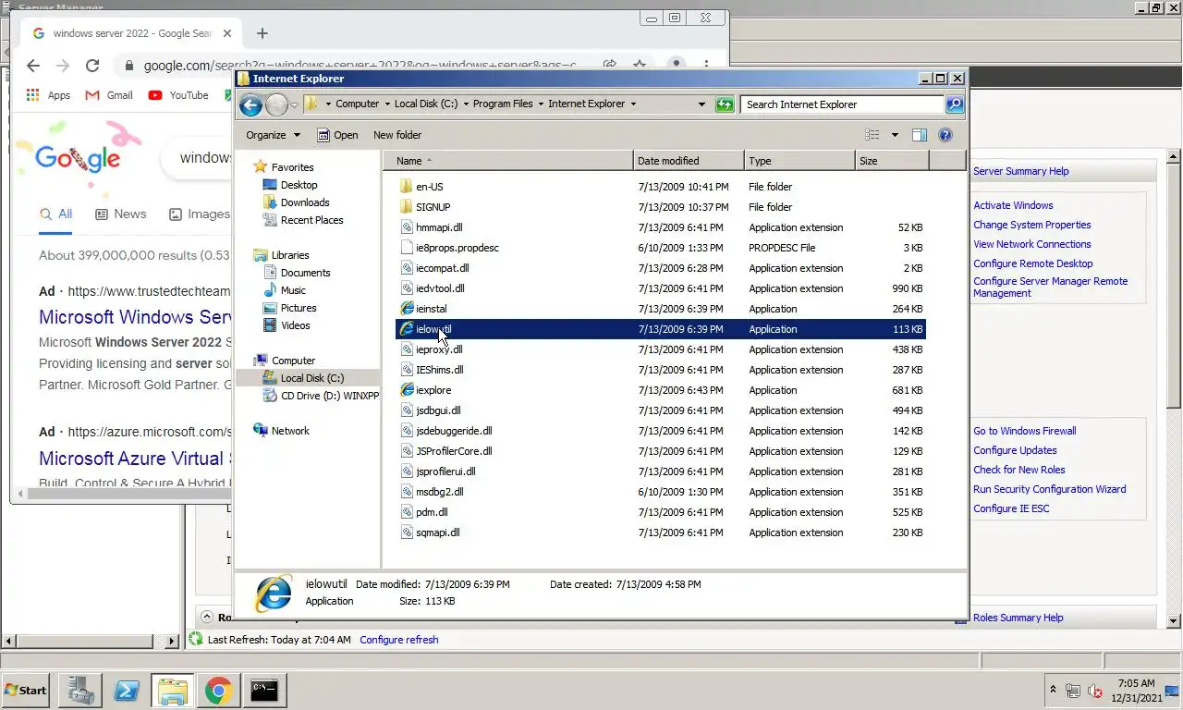Show hidden tray icons arrow
Screen dimensions: 1183x710
click(1053, 690)
